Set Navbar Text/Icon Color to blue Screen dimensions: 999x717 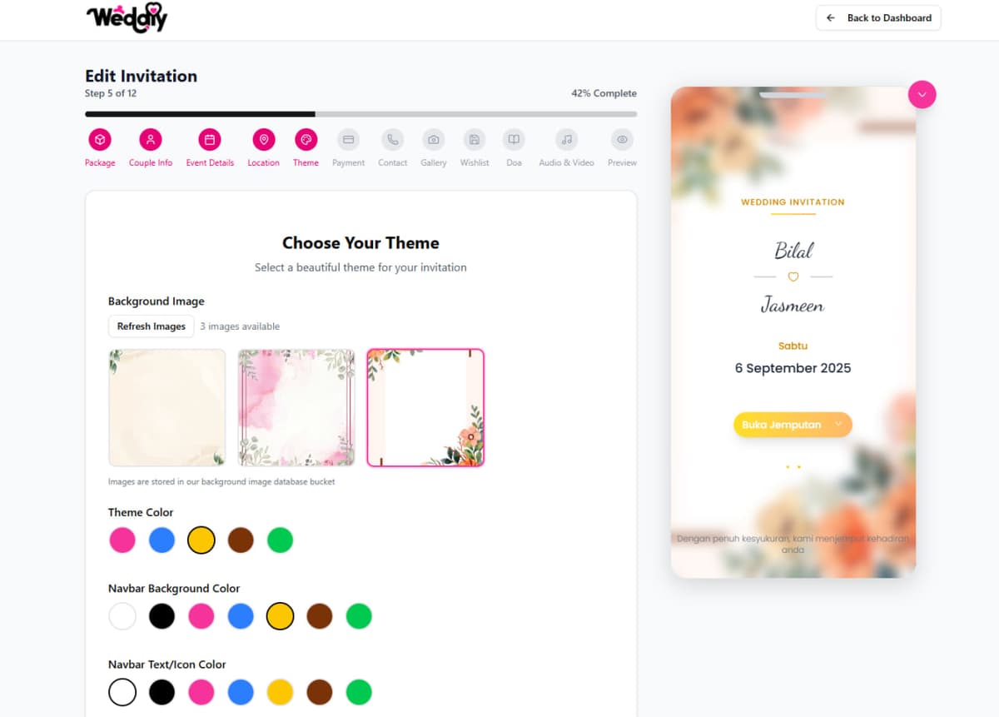(241, 692)
